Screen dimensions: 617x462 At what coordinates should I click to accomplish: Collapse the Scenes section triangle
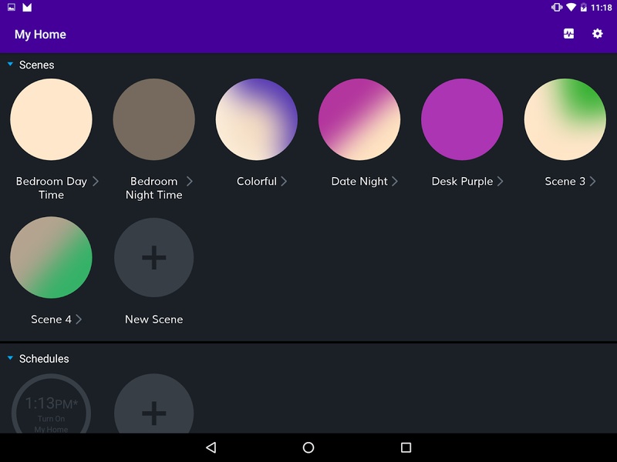(x=10, y=64)
